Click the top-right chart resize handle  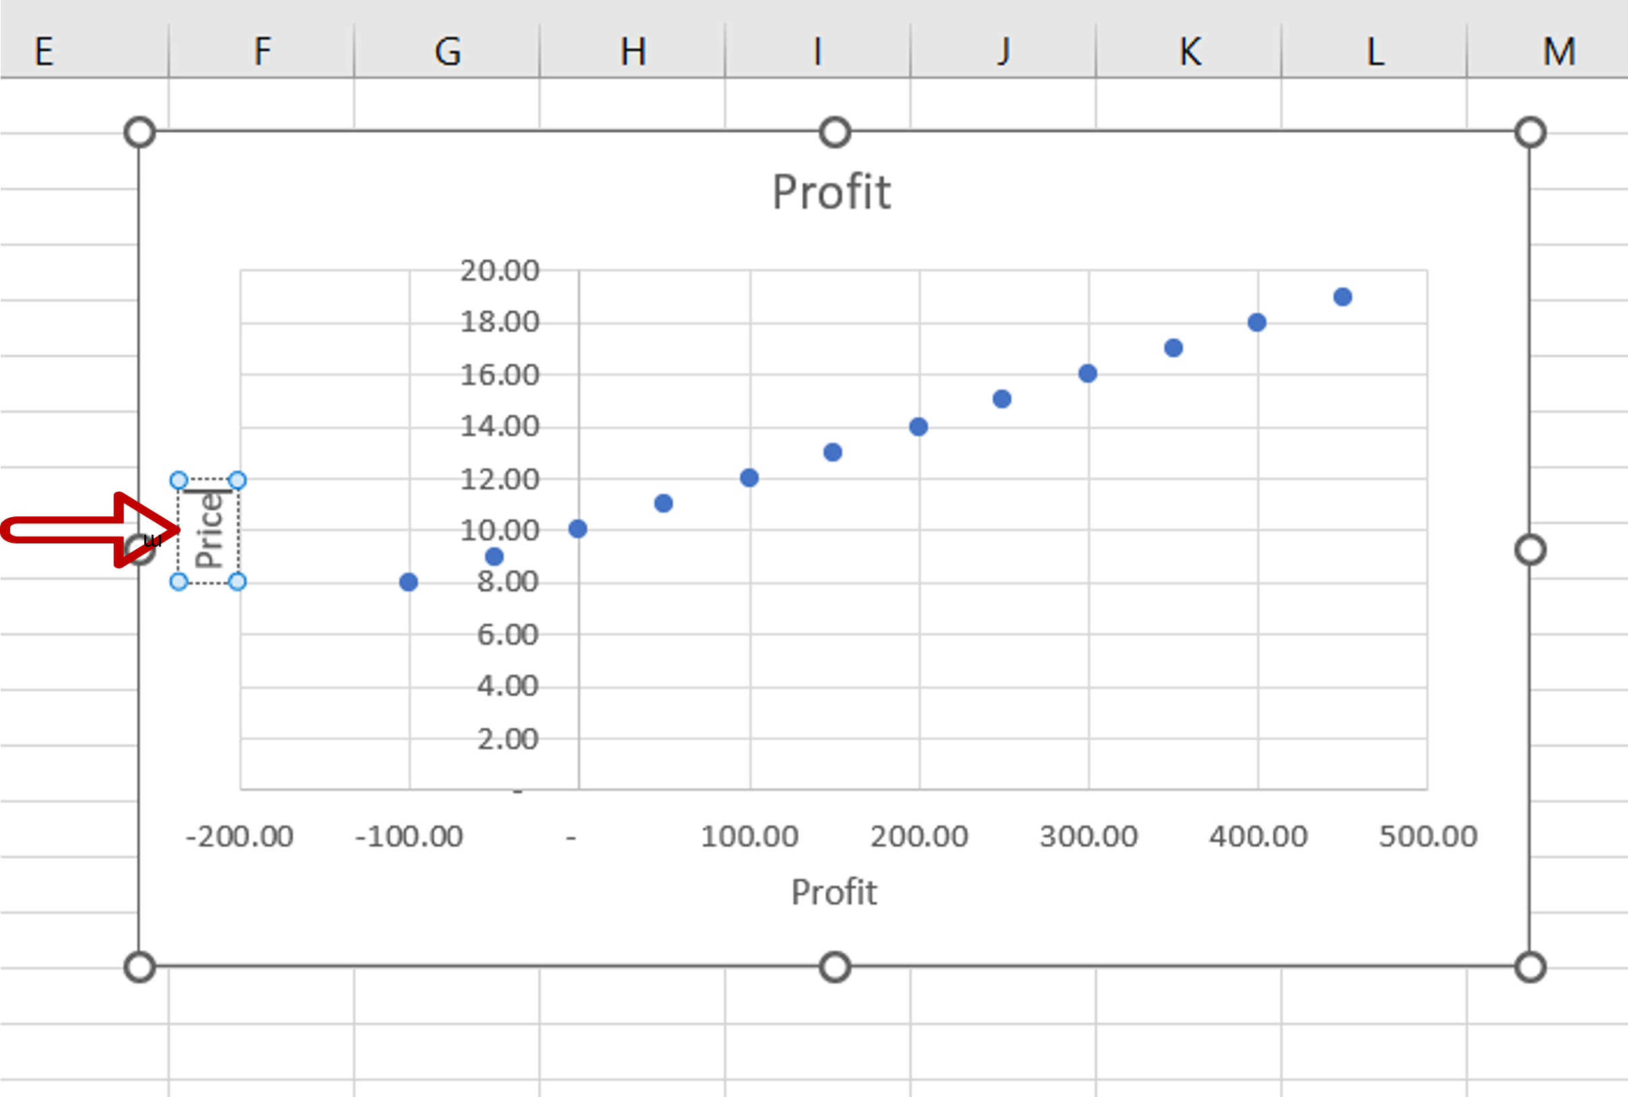point(1530,132)
